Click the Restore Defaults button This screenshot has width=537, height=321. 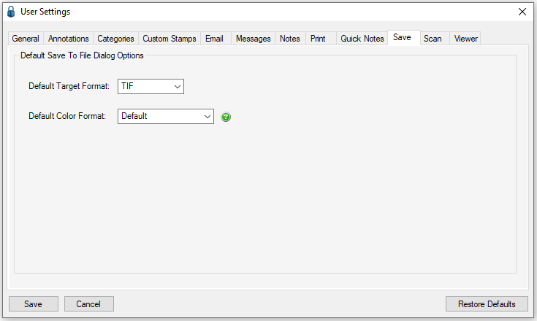[x=487, y=304]
